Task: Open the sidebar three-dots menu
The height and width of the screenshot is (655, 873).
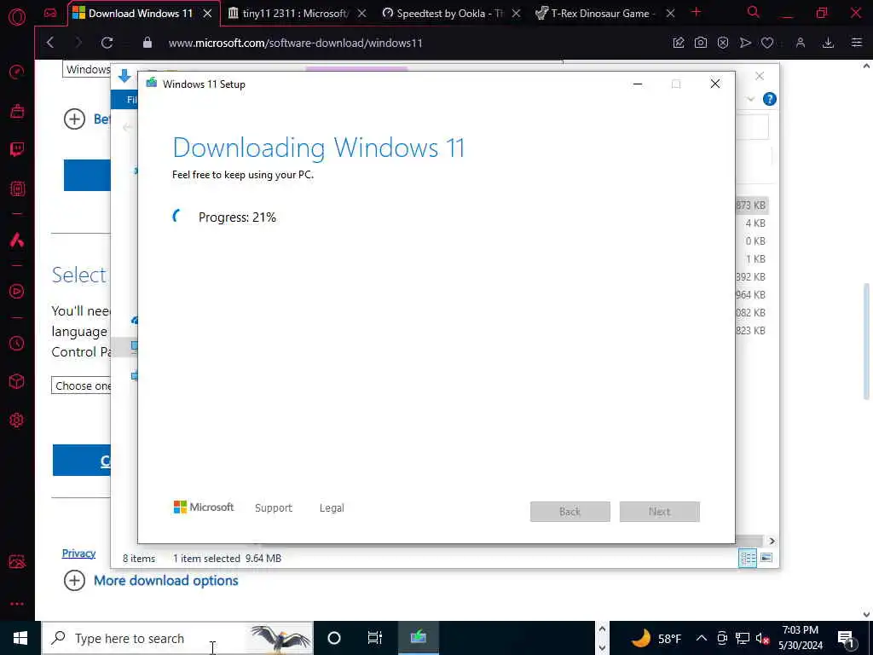Action: 17,604
